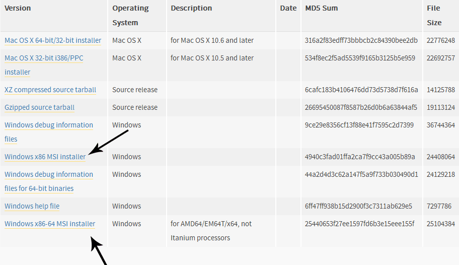Click the Operating System column header
The image size is (459, 265).
click(130, 15)
